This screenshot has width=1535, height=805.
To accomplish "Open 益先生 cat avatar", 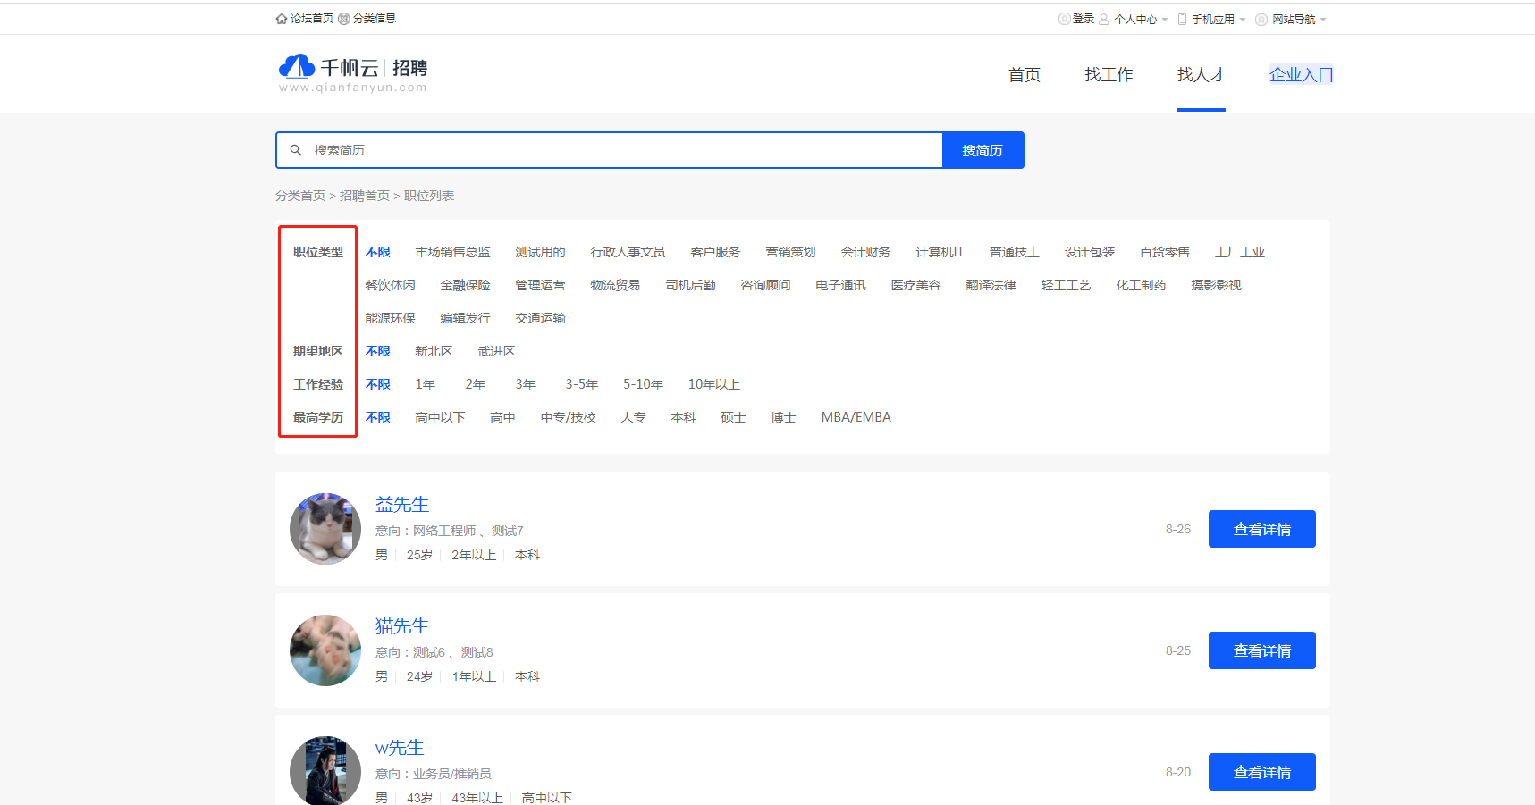I will (x=325, y=529).
